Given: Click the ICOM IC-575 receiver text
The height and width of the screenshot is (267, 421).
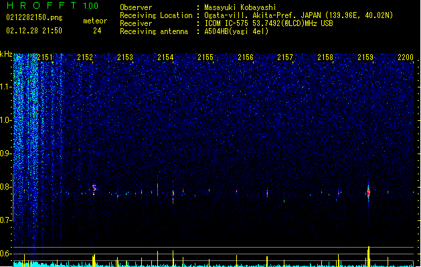Looking at the screenshot, I should pos(268,23).
